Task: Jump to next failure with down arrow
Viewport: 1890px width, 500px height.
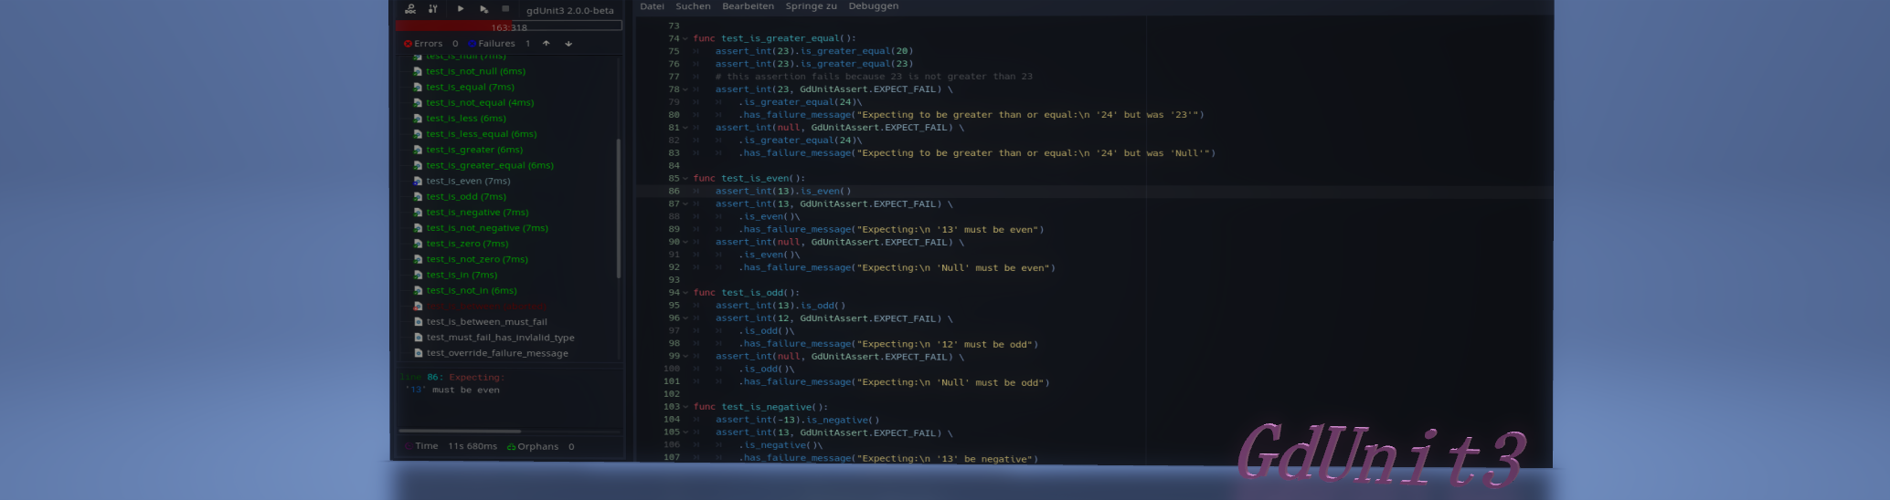Action: pyautogui.click(x=568, y=43)
